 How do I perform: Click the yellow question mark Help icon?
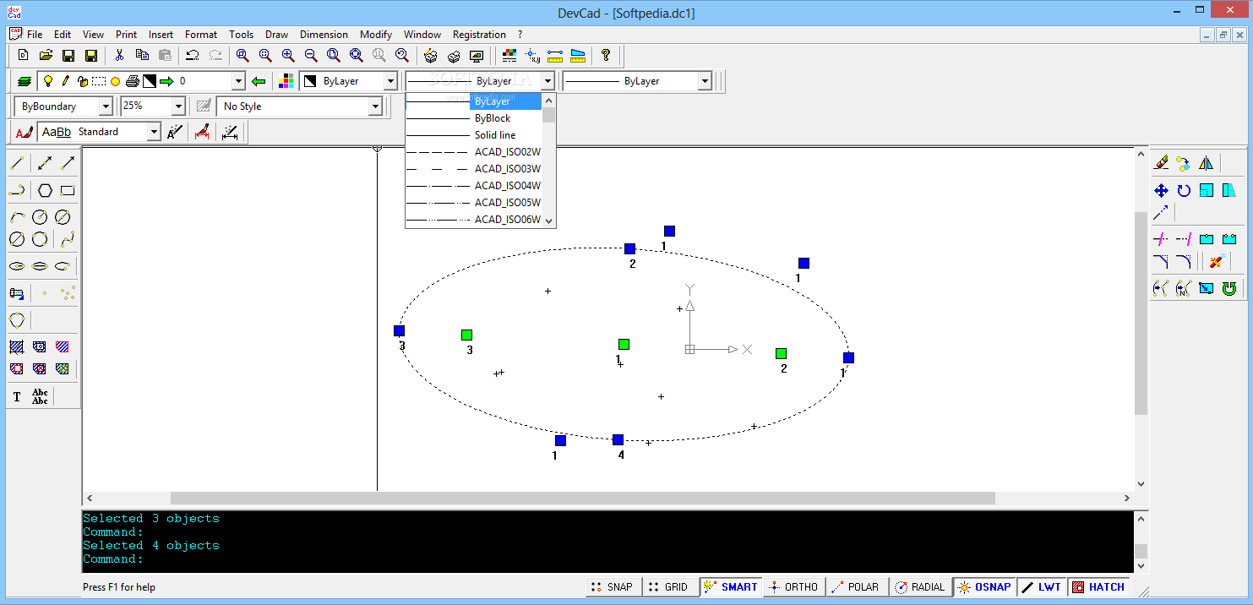606,56
